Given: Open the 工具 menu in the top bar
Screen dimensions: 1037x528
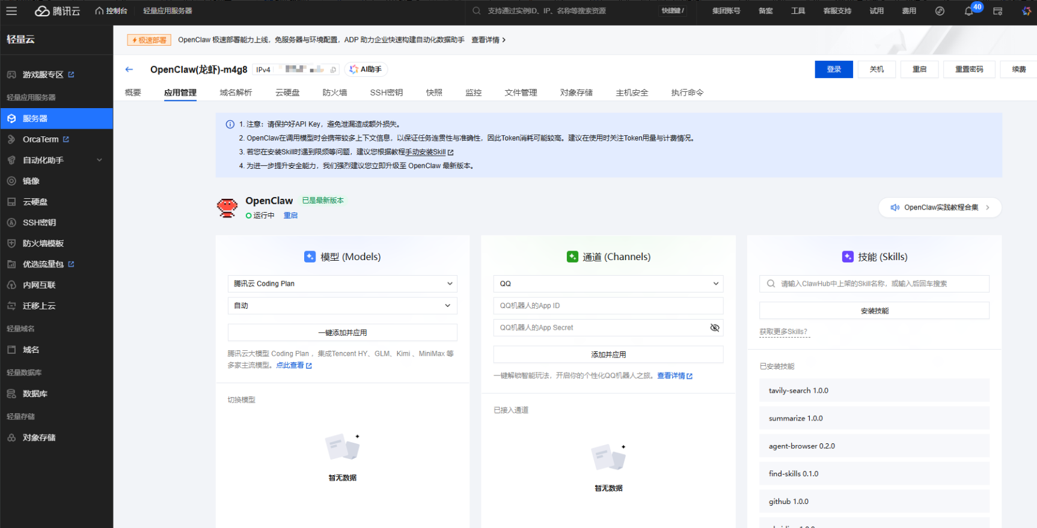Looking at the screenshot, I should [x=798, y=11].
